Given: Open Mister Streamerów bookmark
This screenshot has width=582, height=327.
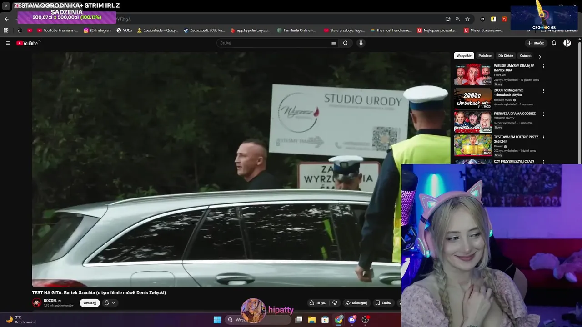Looking at the screenshot, I should click(484, 30).
